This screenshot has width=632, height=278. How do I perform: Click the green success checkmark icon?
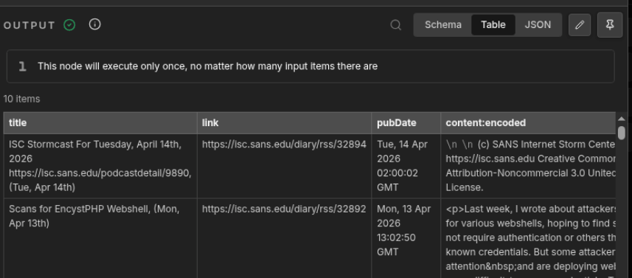point(69,25)
